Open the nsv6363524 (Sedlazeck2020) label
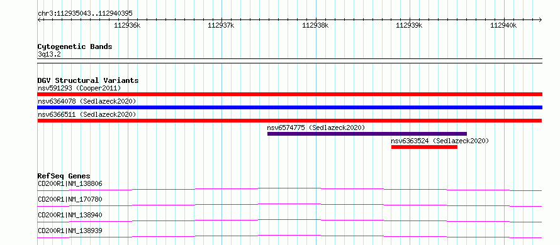Image resolution: width=560 pixels, height=245 pixels. [x=440, y=141]
